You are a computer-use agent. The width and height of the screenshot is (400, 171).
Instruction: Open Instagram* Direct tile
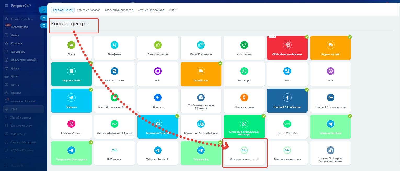[x=71, y=127]
